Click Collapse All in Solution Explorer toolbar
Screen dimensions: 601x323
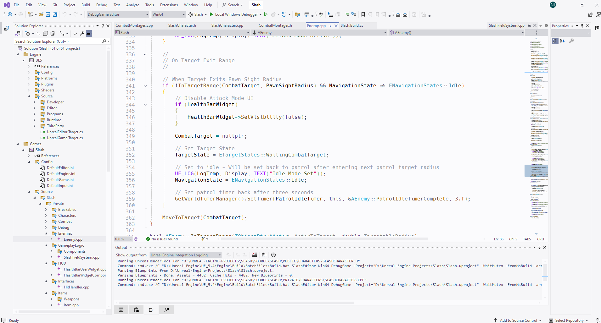(45, 34)
